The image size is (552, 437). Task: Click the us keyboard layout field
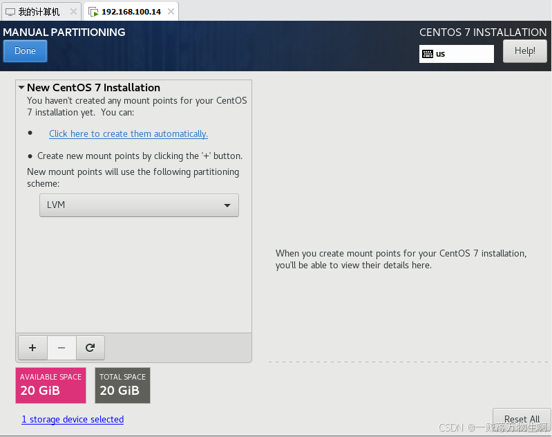point(456,54)
